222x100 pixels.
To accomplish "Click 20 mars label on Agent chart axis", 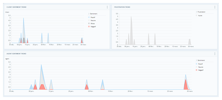I will [x=170, y=91].
